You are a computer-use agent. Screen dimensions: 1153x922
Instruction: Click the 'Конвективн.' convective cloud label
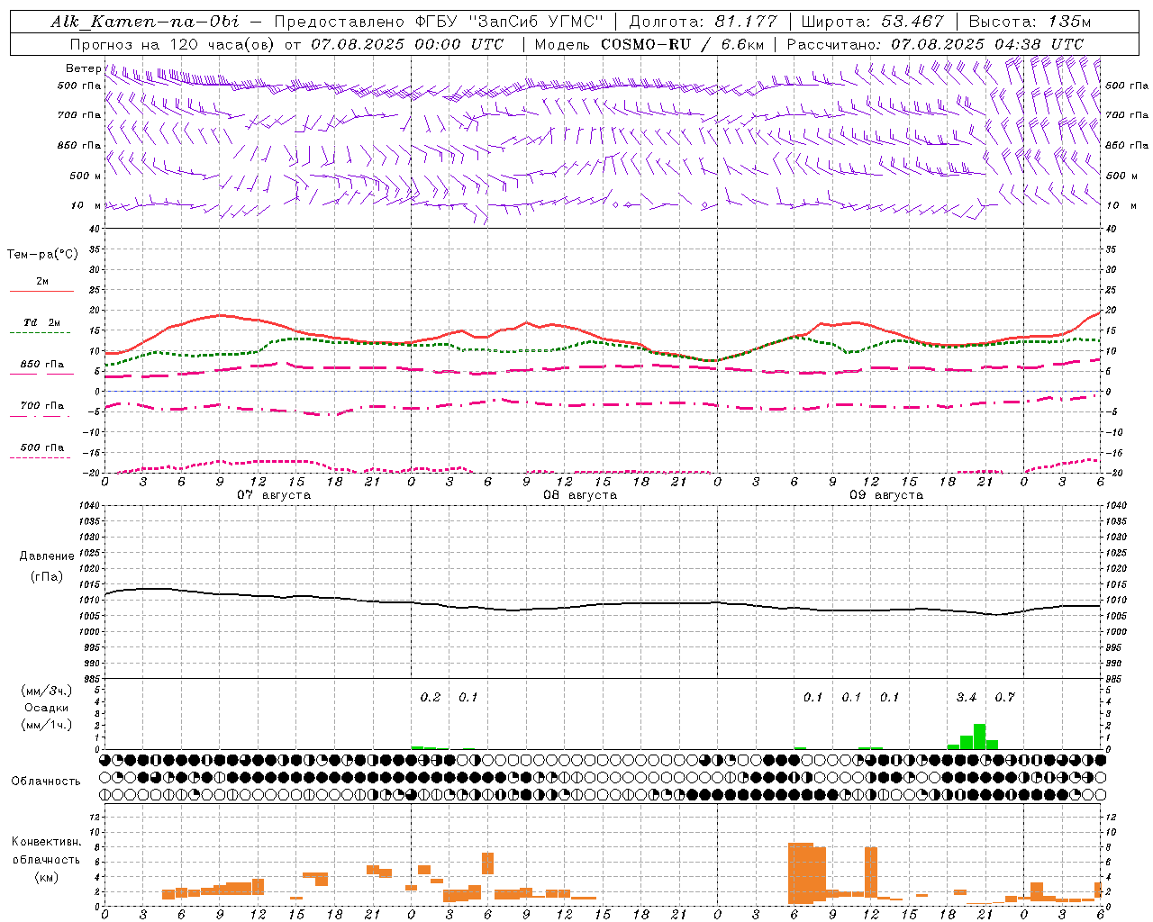[x=46, y=842]
